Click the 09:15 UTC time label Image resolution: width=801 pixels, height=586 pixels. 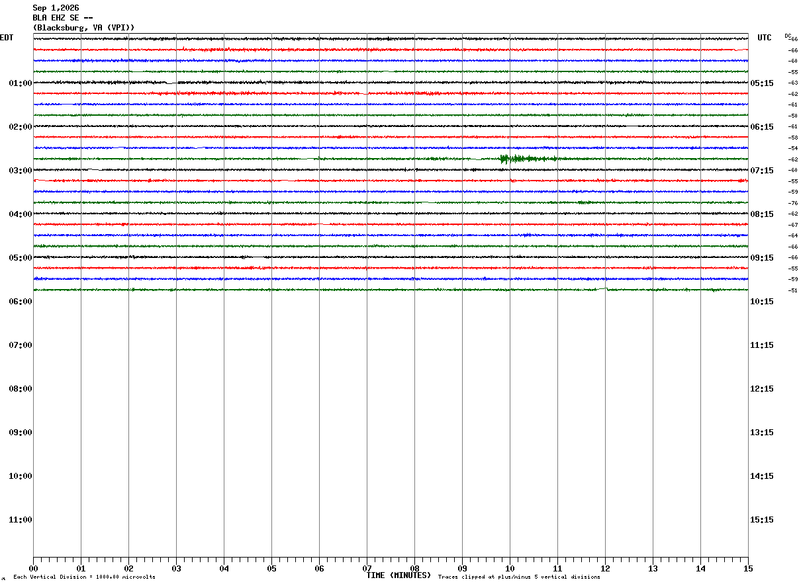pos(761,258)
